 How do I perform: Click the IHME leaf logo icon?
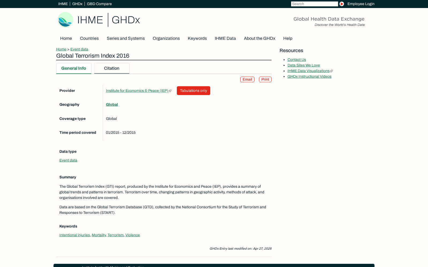click(65, 20)
